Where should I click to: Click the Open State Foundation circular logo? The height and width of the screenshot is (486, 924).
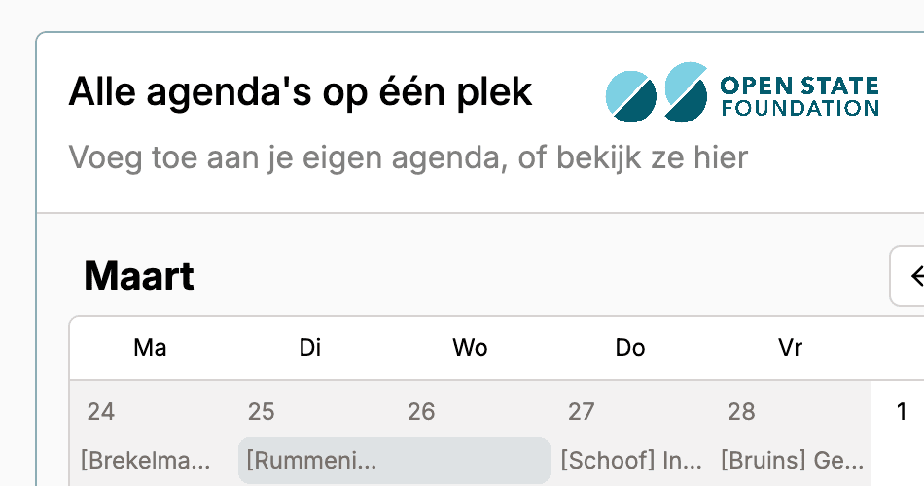point(657,92)
